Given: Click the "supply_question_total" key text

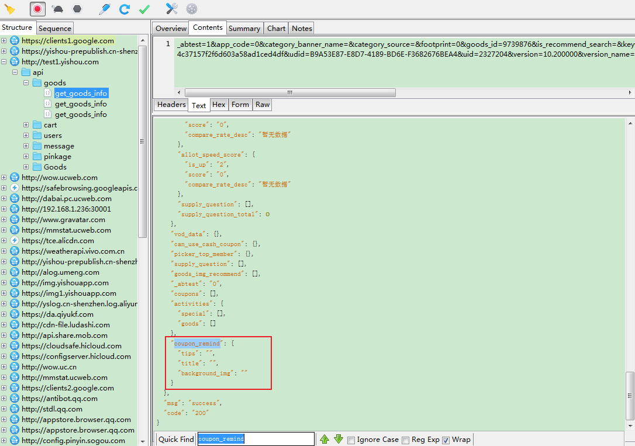Looking at the screenshot, I should point(218,214).
